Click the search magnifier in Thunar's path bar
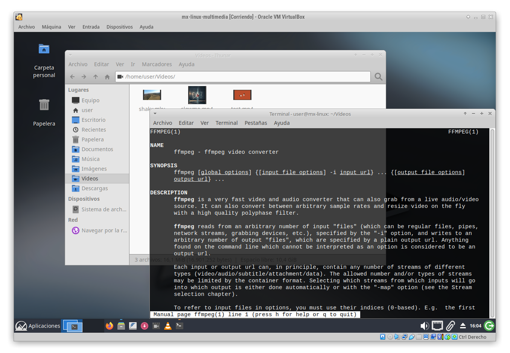Viewport: 510px width, 353px height. tap(378, 76)
